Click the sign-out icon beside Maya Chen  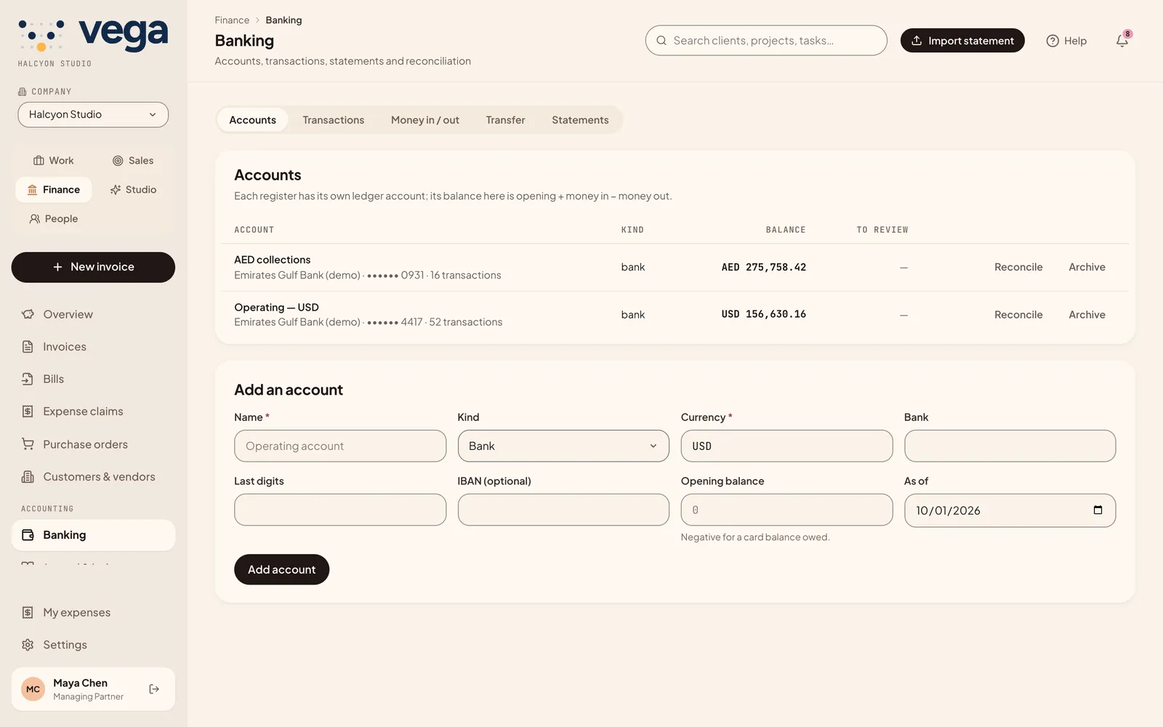(154, 689)
